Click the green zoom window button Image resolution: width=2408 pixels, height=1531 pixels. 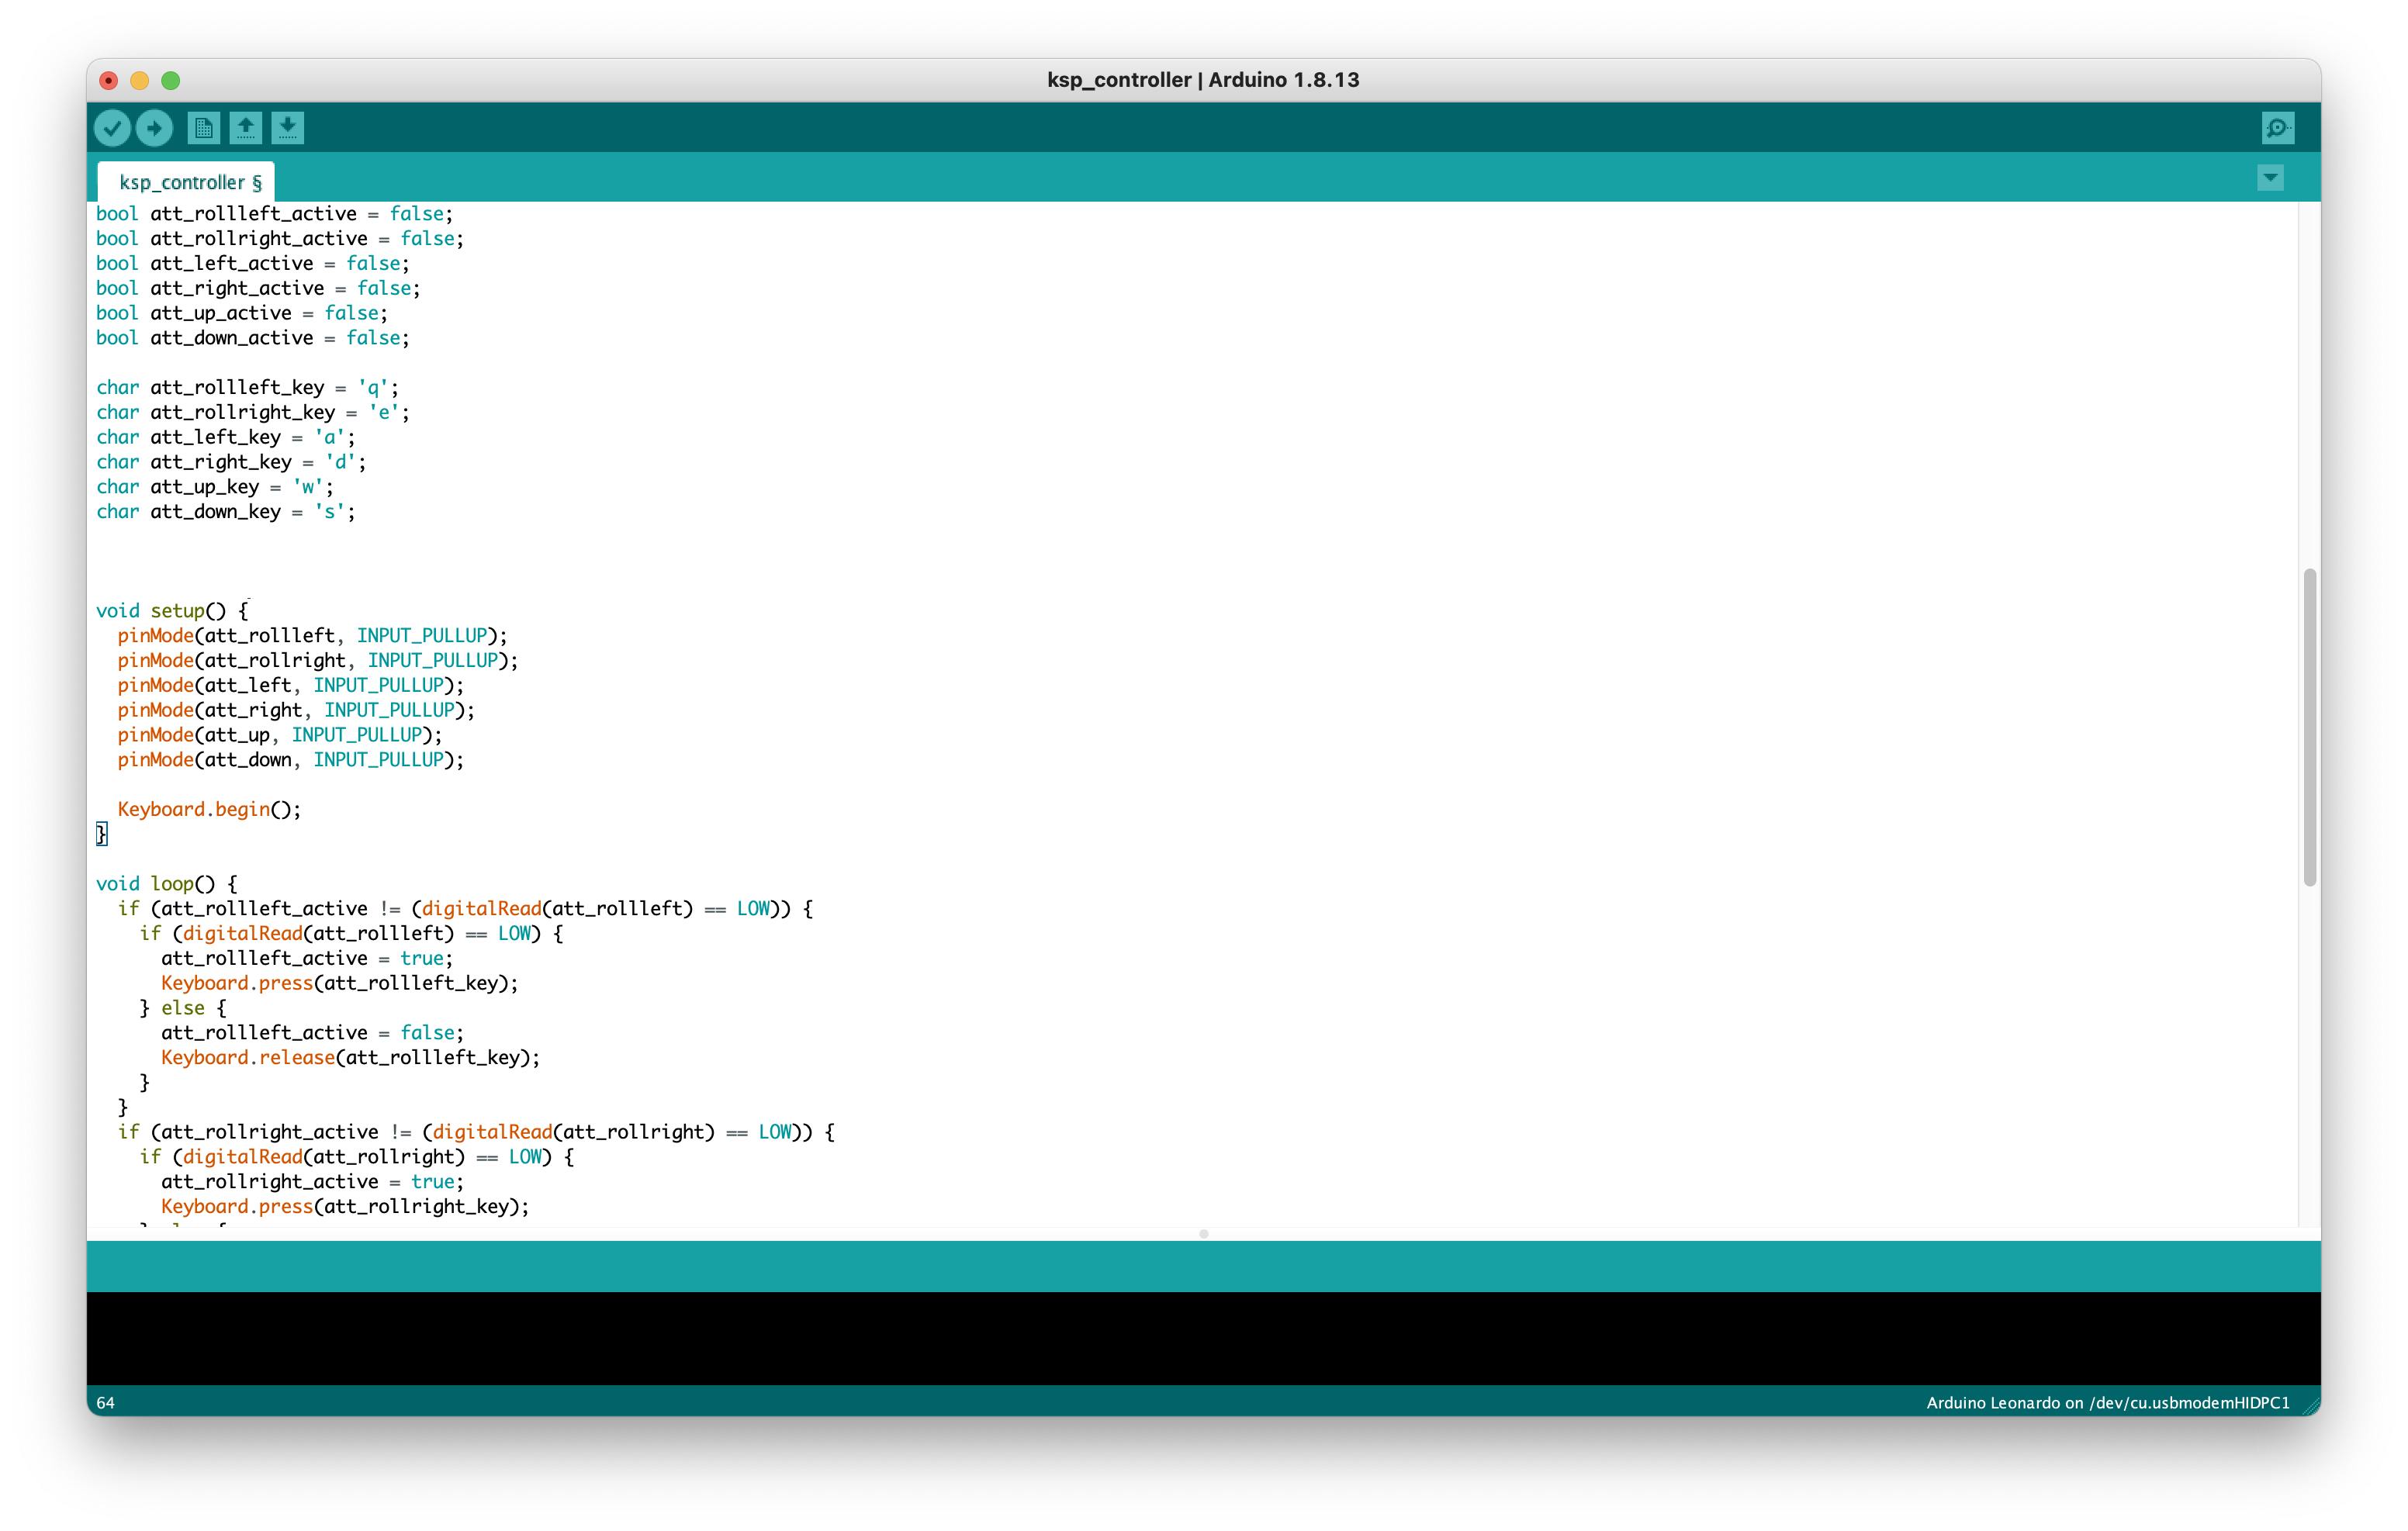[171, 80]
